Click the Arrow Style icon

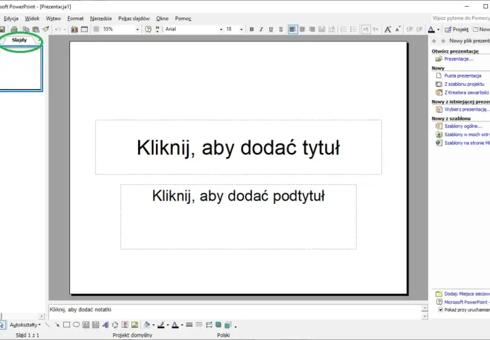(209, 325)
